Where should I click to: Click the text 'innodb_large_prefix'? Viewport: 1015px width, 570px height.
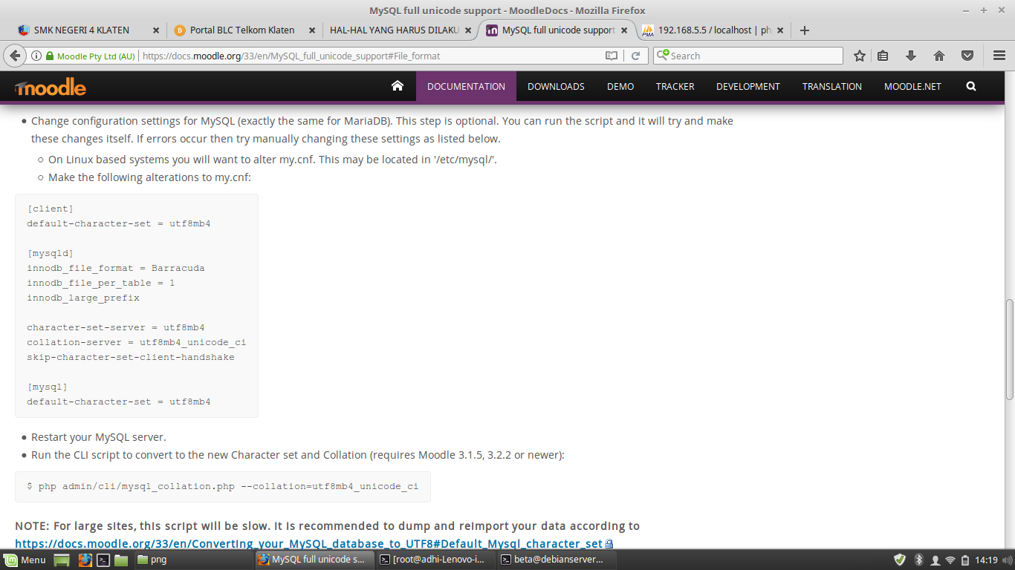(x=83, y=298)
